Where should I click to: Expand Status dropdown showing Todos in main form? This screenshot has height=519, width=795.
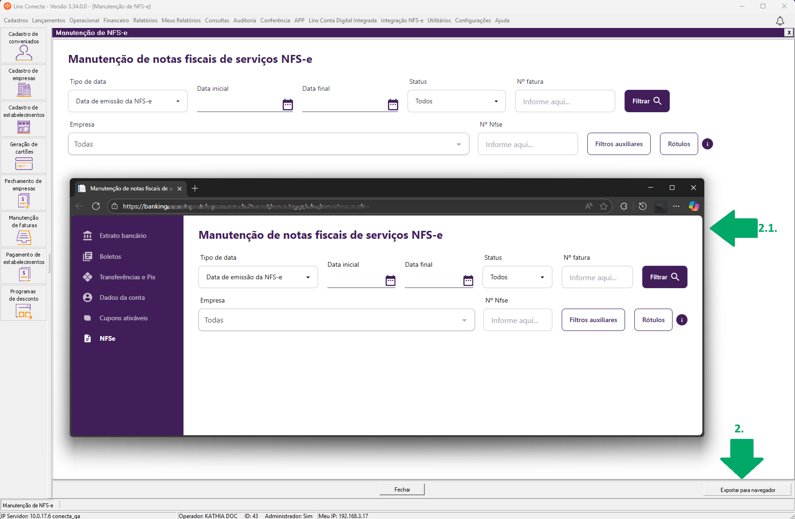click(x=456, y=101)
